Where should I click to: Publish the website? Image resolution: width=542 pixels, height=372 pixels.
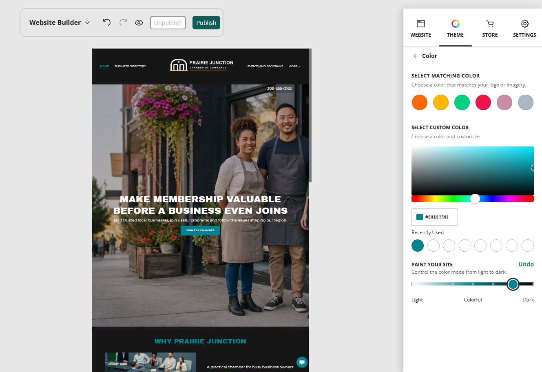point(206,23)
